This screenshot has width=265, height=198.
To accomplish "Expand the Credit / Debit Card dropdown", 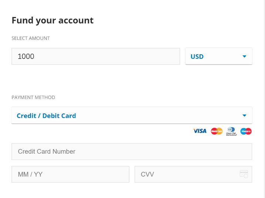I will pyautogui.click(x=132, y=115).
